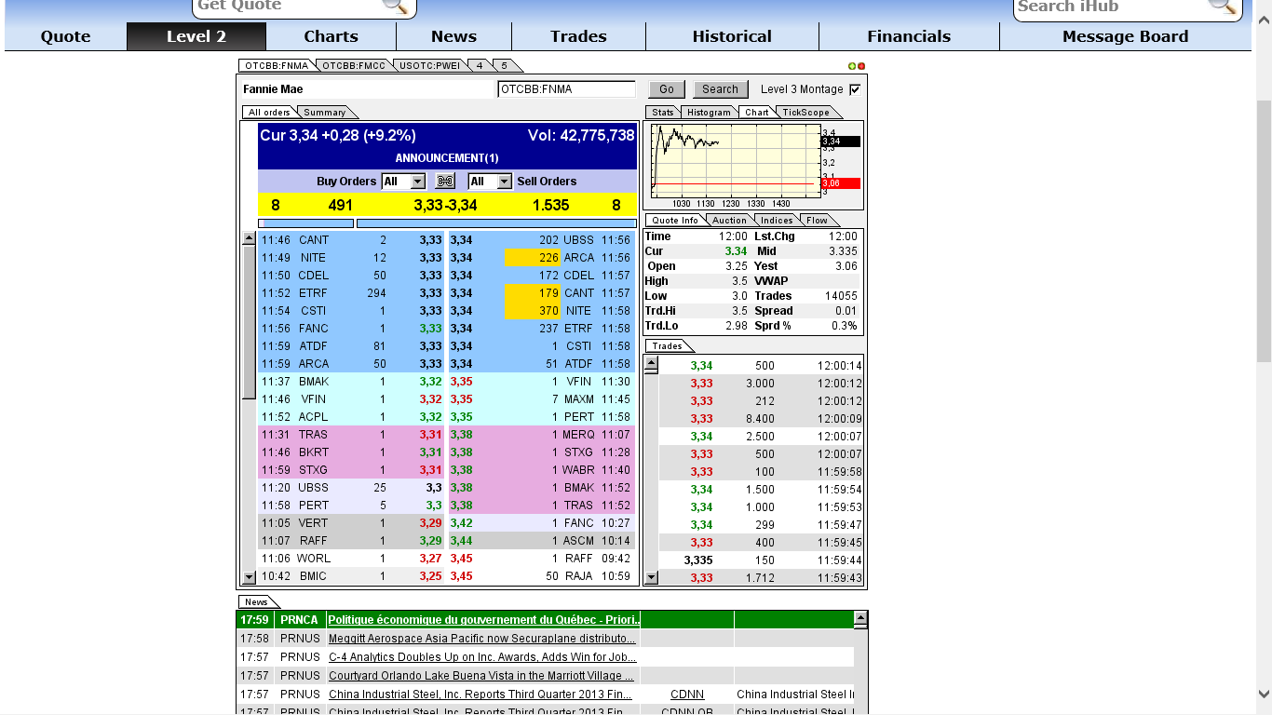Click the buy-side depth bar
This screenshot has width=1272, height=715.
[306, 223]
